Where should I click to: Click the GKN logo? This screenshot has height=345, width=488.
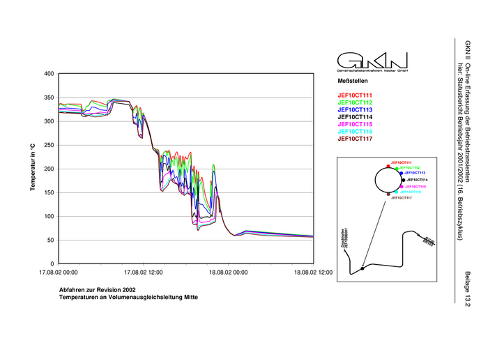point(372,61)
